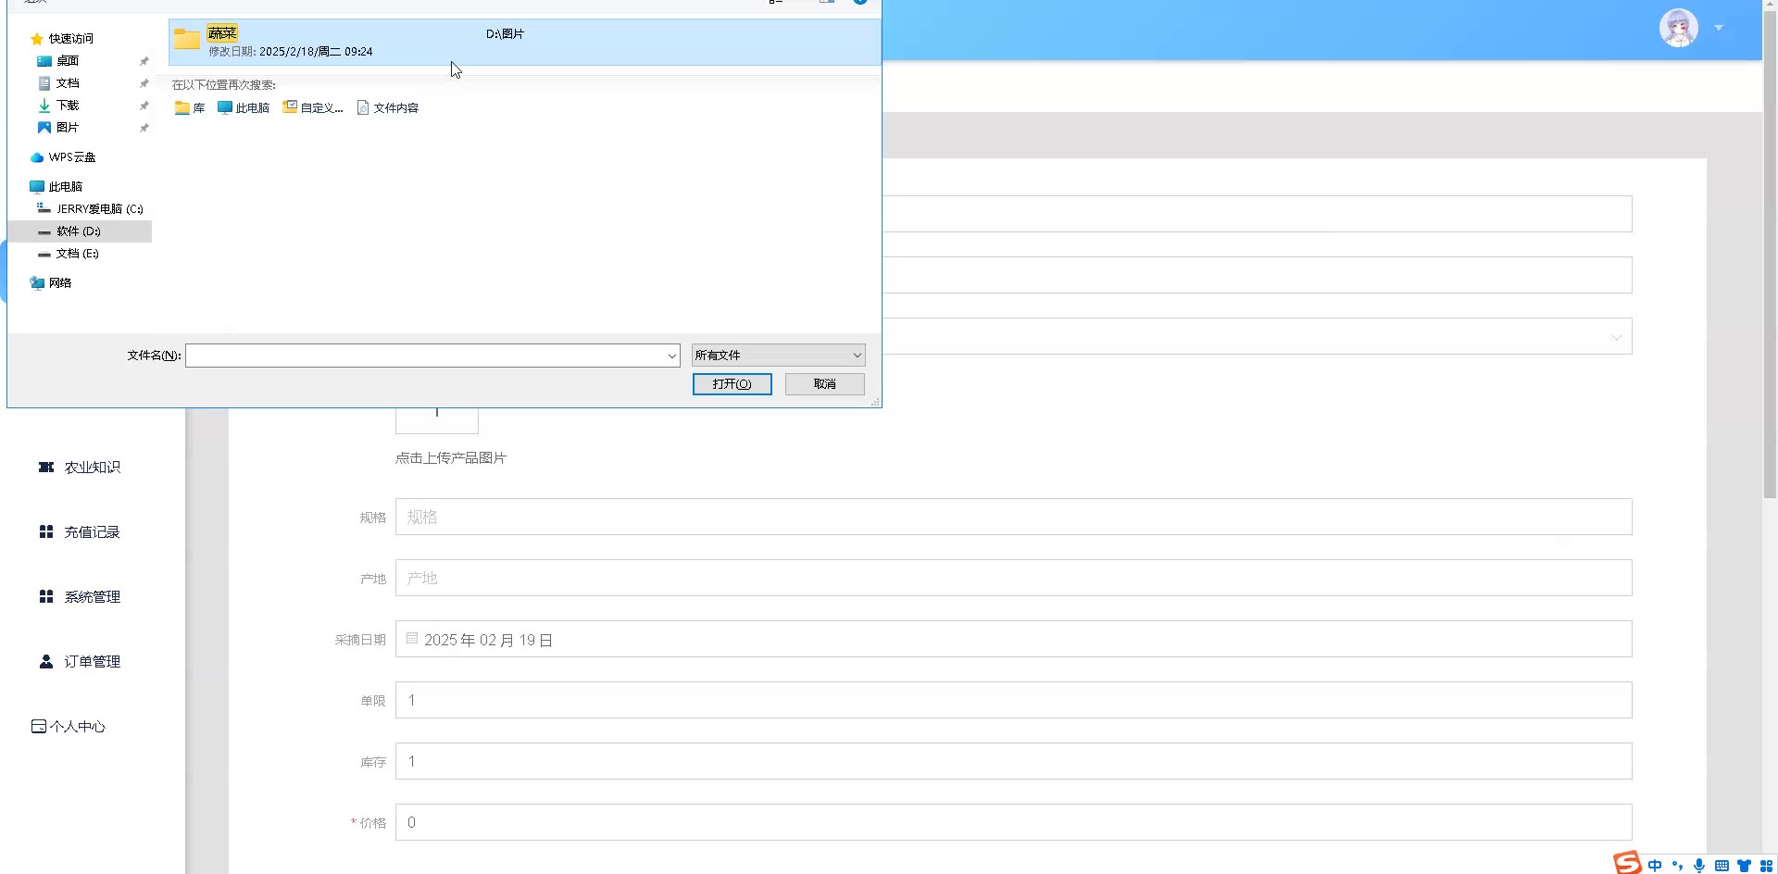
Task: Select the 软件 (D:) drive
Action: tap(79, 231)
